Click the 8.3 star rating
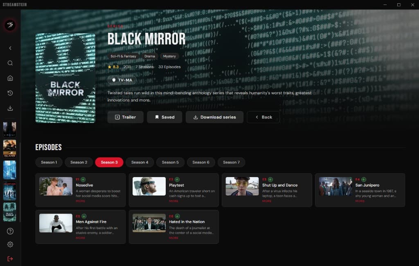 click(x=113, y=67)
